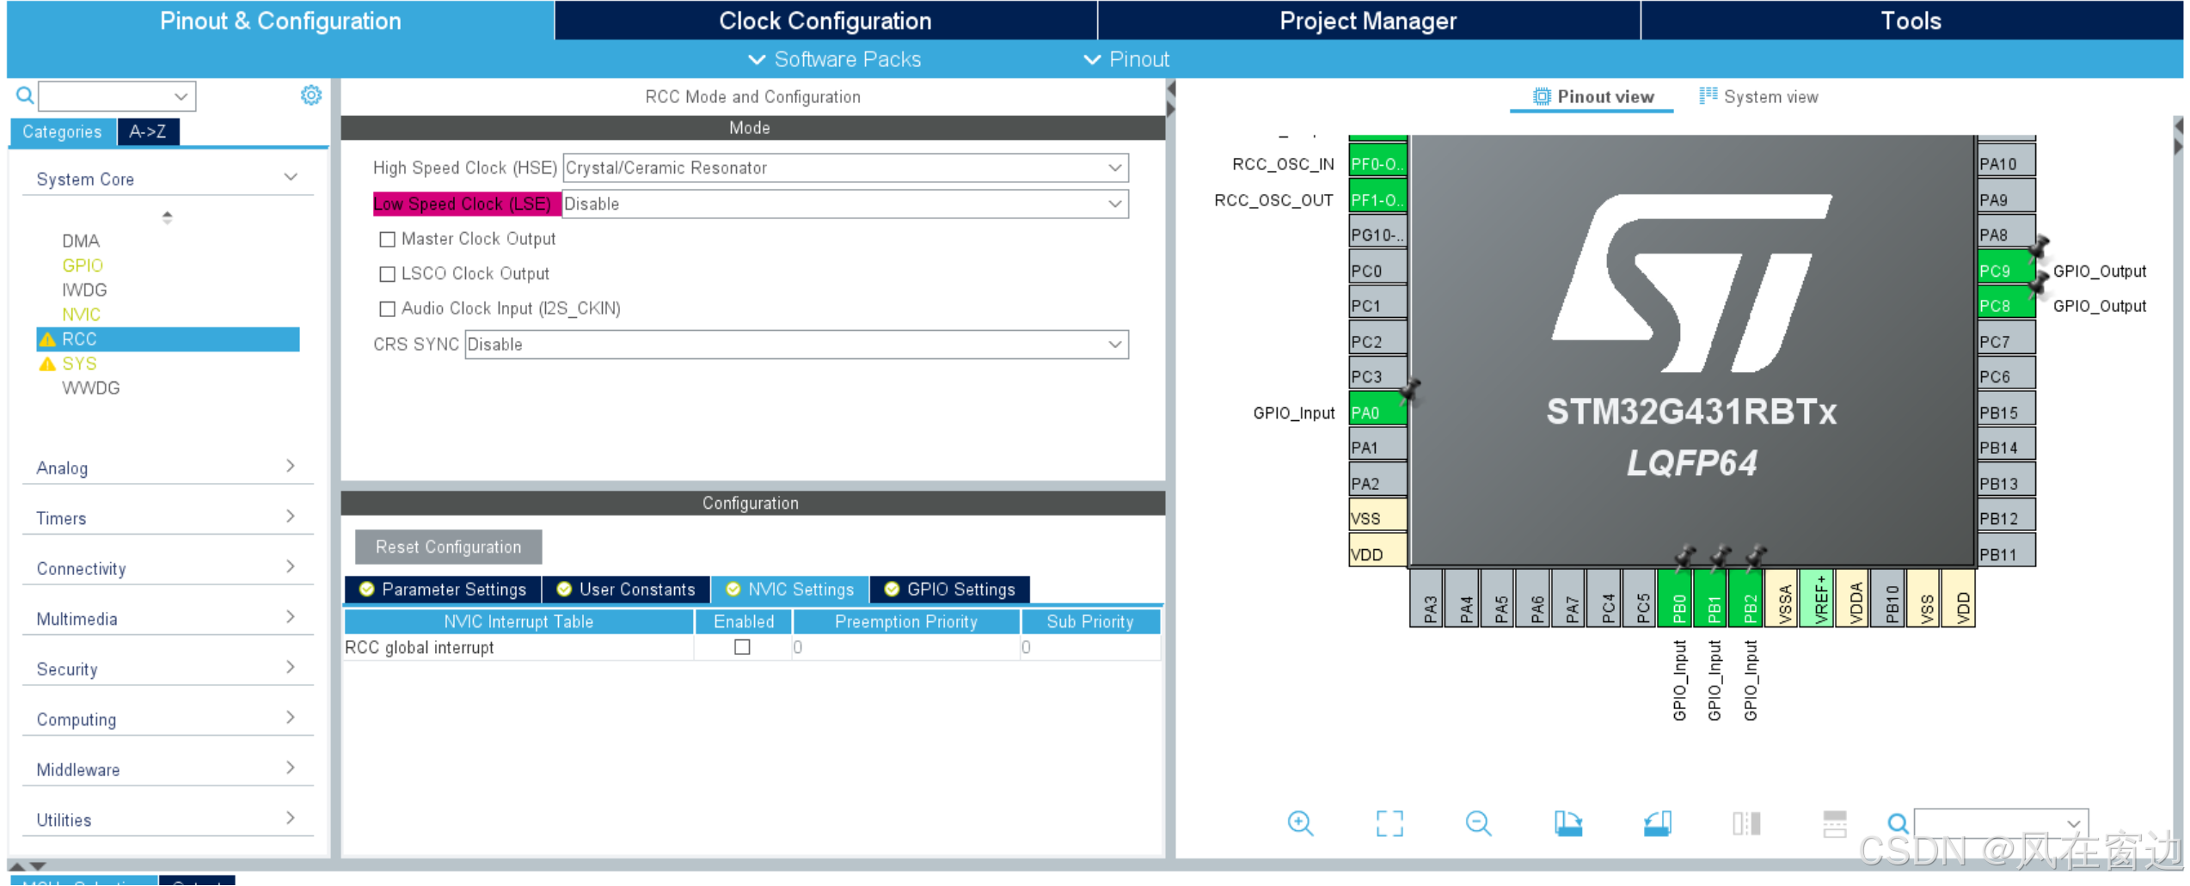Switch to Tools tab
Viewport: 2190px width, 886px height.
(1911, 21)
